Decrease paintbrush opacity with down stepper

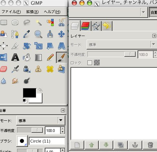(62, 132)
